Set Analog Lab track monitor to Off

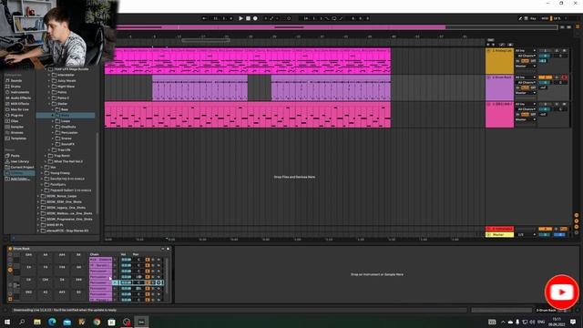point(533,61)
